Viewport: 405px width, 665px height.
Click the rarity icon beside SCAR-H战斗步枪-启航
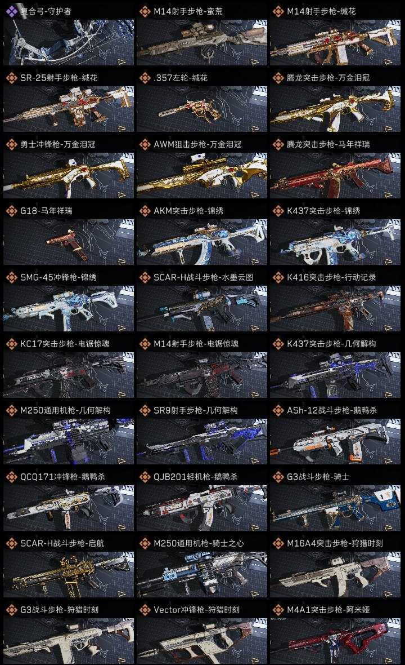pyautogui.click(x=11, y=543)
